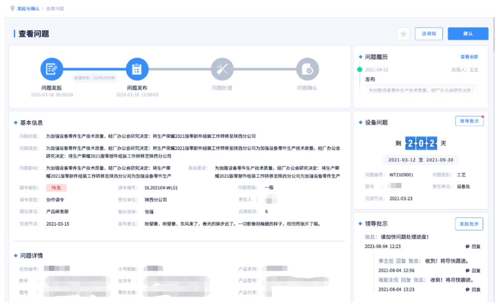The image size is (496, 306).
Task: Click the 送阅知 button
Action: click(x=428, y=34)
